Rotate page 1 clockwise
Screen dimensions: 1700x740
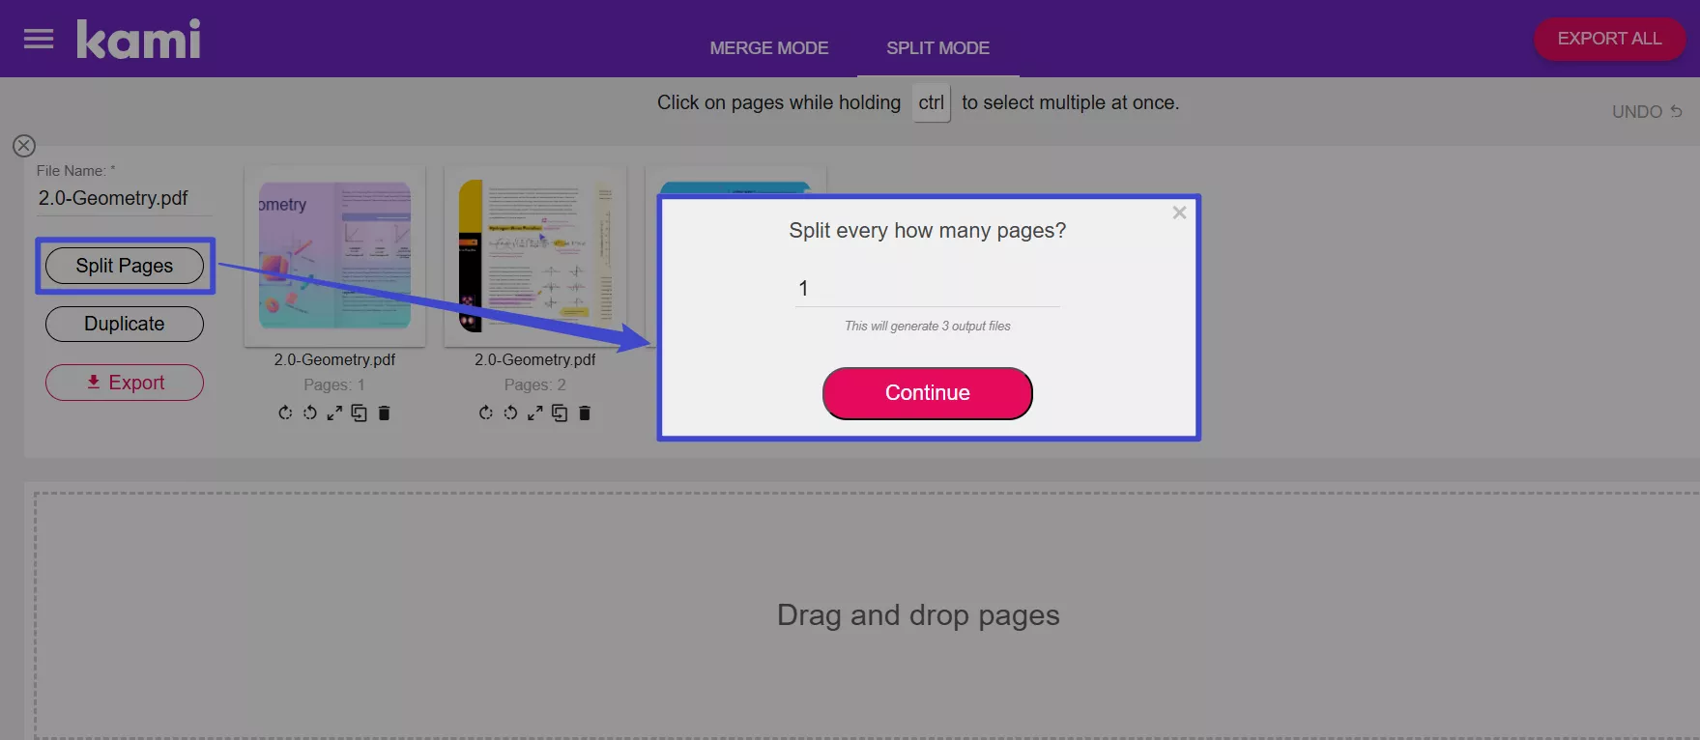[x=285, y=413]
